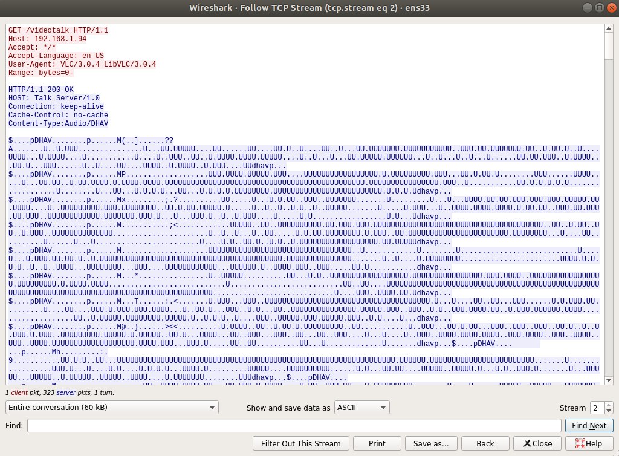Increase the Stream number with up arrow
Screen dimensions: 619x456
coord(609,404)
